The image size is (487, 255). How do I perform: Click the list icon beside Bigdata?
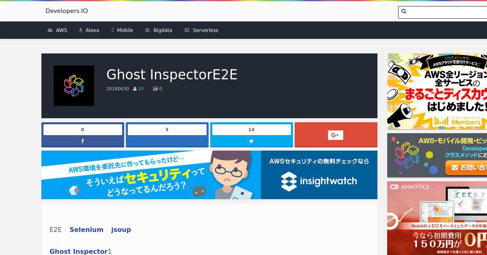pos(148,30)
